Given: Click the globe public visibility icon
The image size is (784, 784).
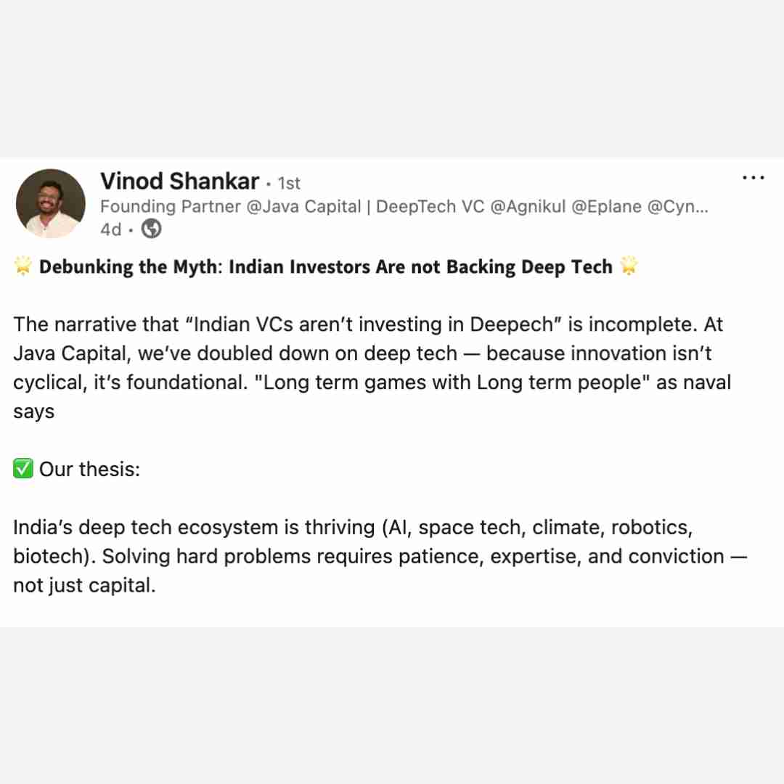Looking at the screenshot, I should coord(152,229).
